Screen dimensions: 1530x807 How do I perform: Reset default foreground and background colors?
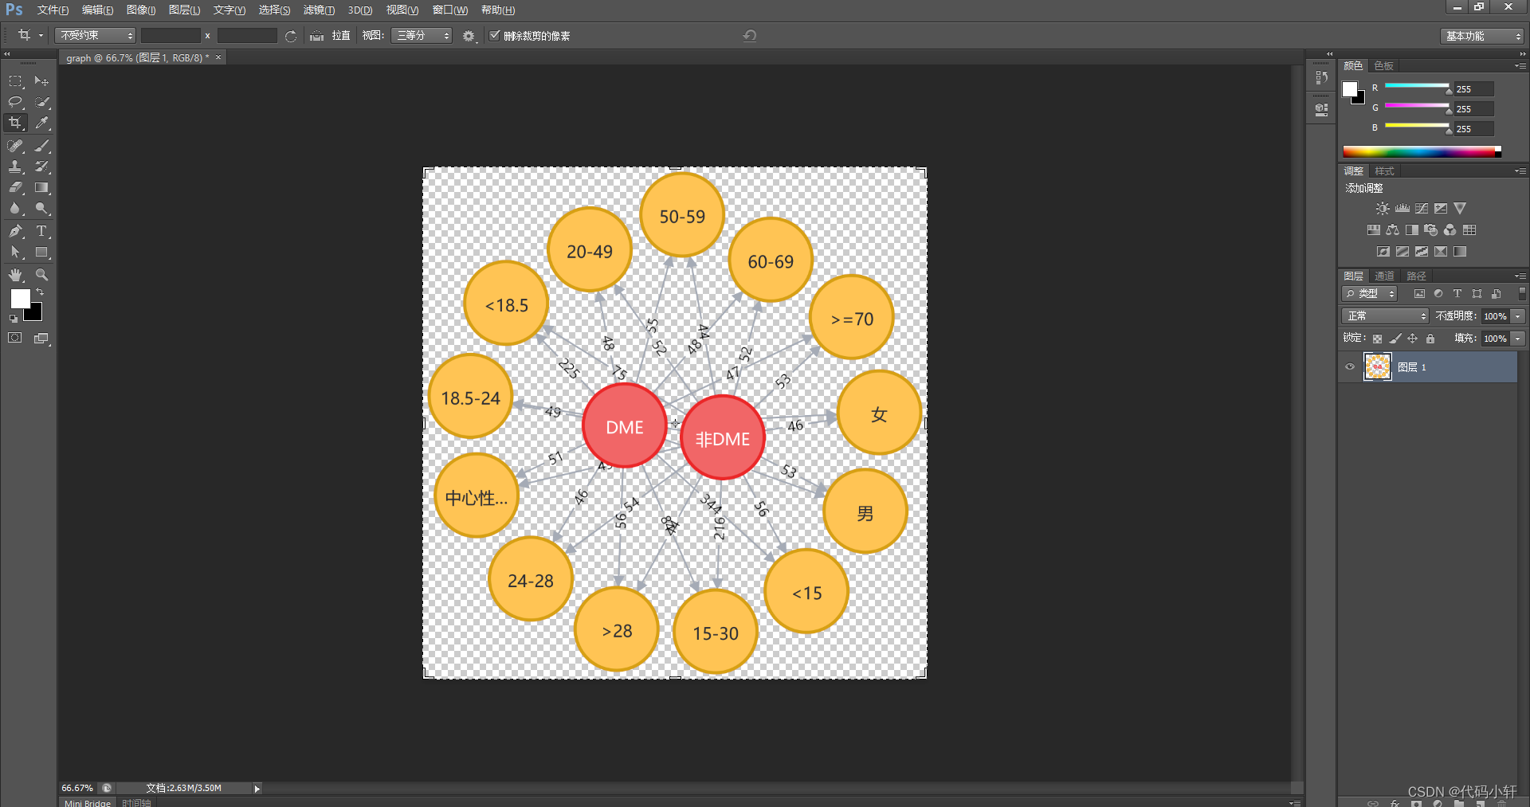coord(13,319)
